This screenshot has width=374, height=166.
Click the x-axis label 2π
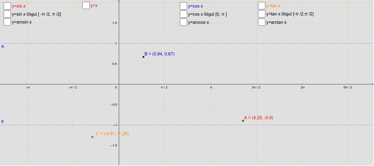click(x=303, y=87)
